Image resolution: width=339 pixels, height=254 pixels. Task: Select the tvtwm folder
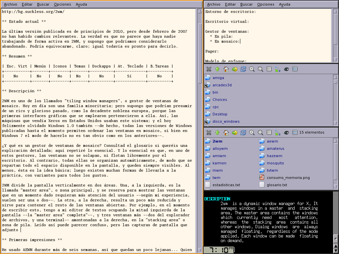tap(269, 170)
